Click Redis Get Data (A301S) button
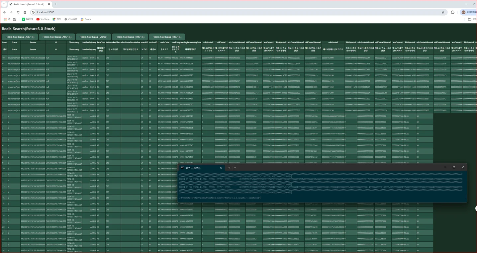Viewport: 477px width, 253px height. (20, 37)
